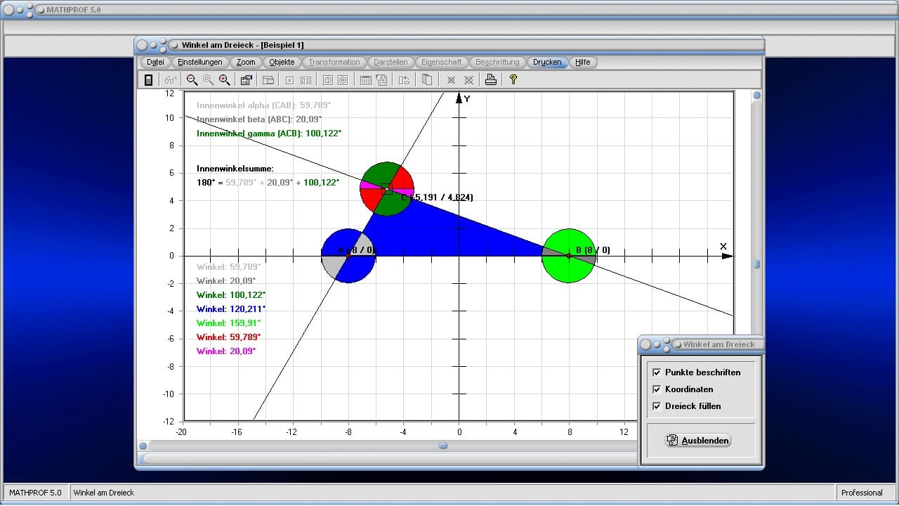Image resolution: width=899 pixels, height=506 pixels.
Task: Click the yellow question mark help icon
Action: [x=513, y=80]
